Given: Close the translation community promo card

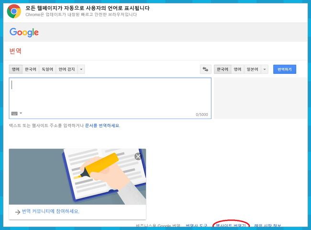Looking at the screenshot, I should (x=138, y=157).
